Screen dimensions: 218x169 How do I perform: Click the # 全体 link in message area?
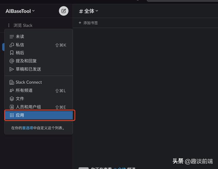coord(119,168)
